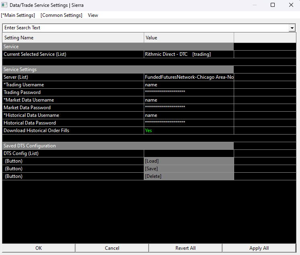This screenshot has height=255, width=300.
Task: Select the Trading Password label
Action: (22, 92)
